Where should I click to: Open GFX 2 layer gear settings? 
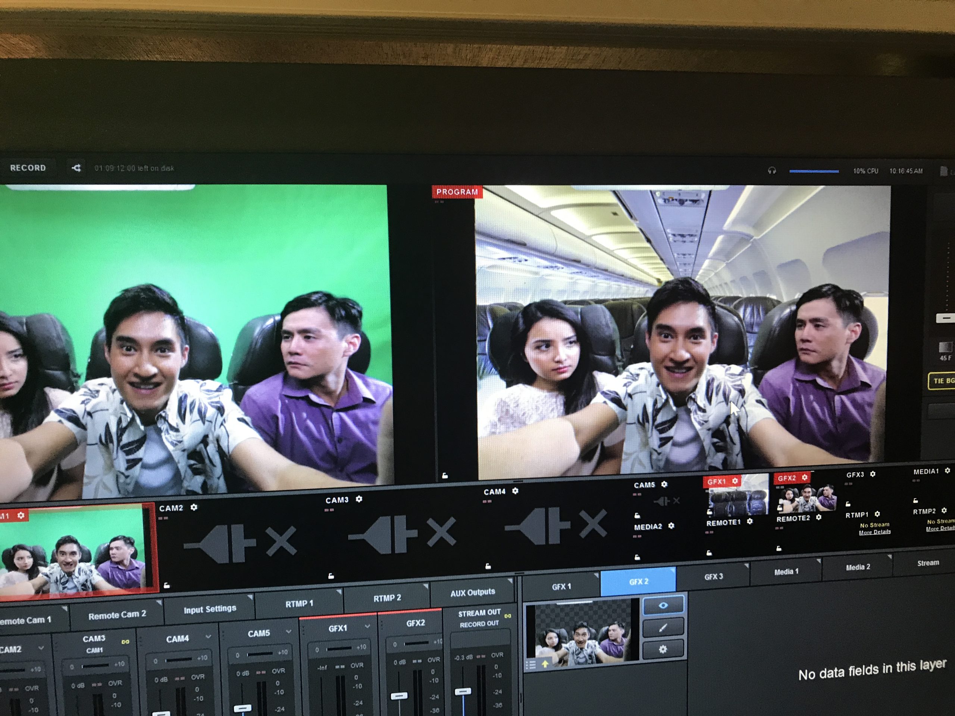pyautogui.click(x=663, y=649)
